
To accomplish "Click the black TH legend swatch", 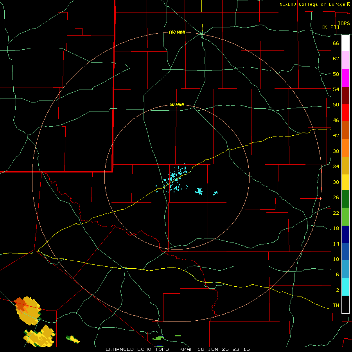I will (x=345, y=304).
